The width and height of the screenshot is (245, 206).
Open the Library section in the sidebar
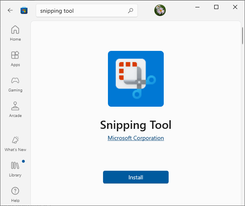pyautogui.click(x=15, y=169)
